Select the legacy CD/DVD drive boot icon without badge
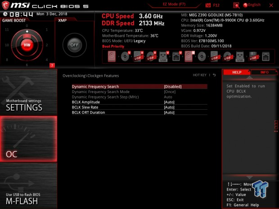The width and height of the screenshot is (279, 209). pos(202,57)
